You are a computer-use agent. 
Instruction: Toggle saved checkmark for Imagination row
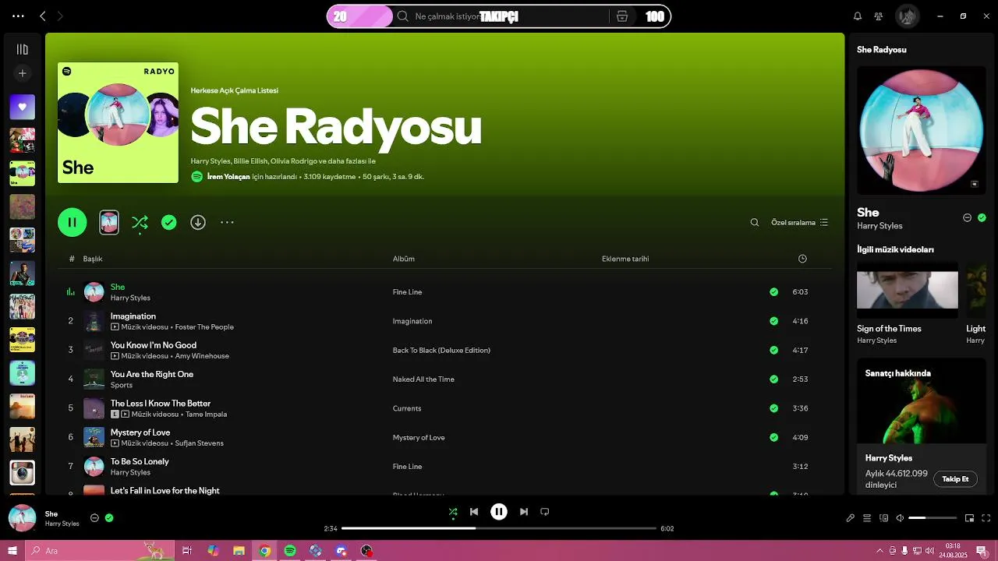[x=773, y=321]
